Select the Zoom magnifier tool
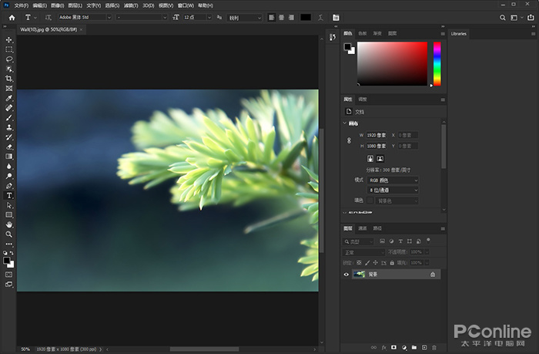The height and width of the screenshot is (354, 539). 9,234
